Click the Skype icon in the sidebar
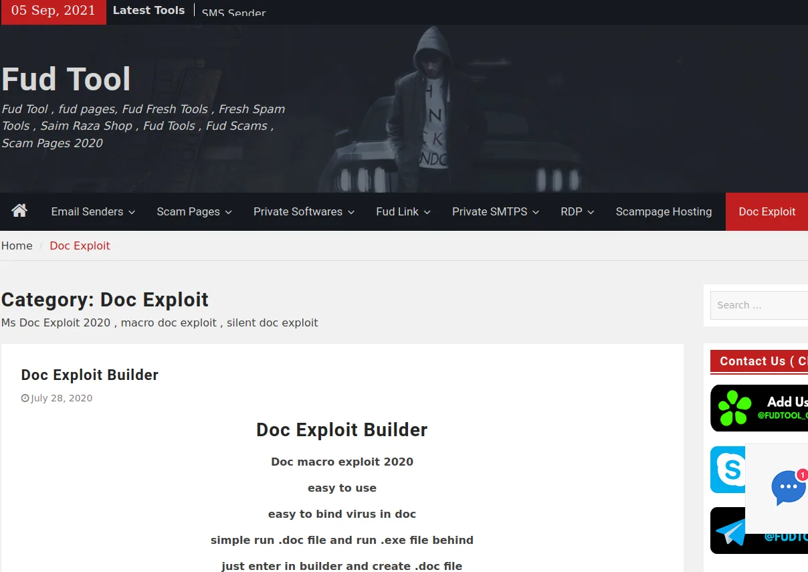Viewport: 808px width, 572px height. 728,469
